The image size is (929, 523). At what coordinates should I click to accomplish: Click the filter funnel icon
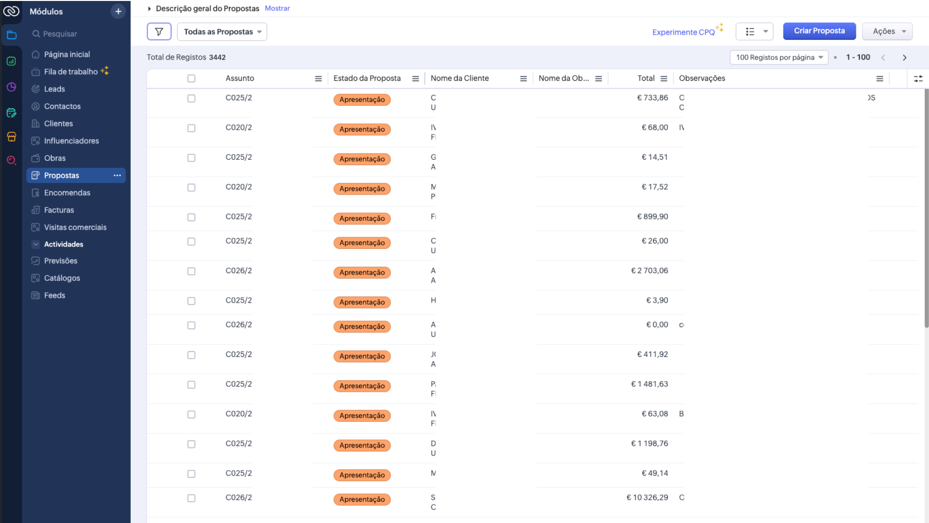coord(159,32)
